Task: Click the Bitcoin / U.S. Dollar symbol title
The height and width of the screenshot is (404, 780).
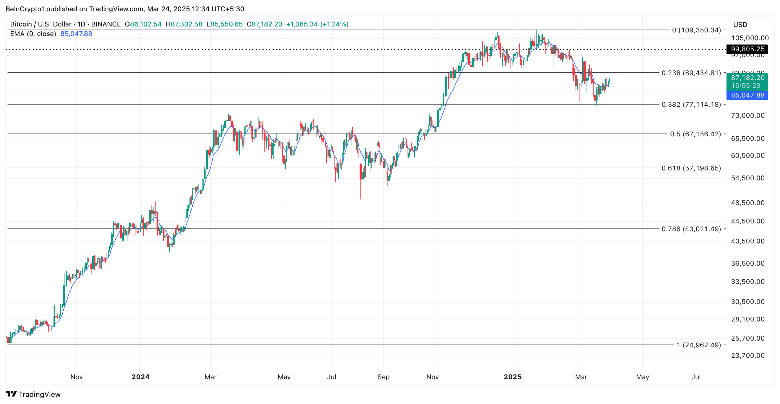Action: pos(41,24)
